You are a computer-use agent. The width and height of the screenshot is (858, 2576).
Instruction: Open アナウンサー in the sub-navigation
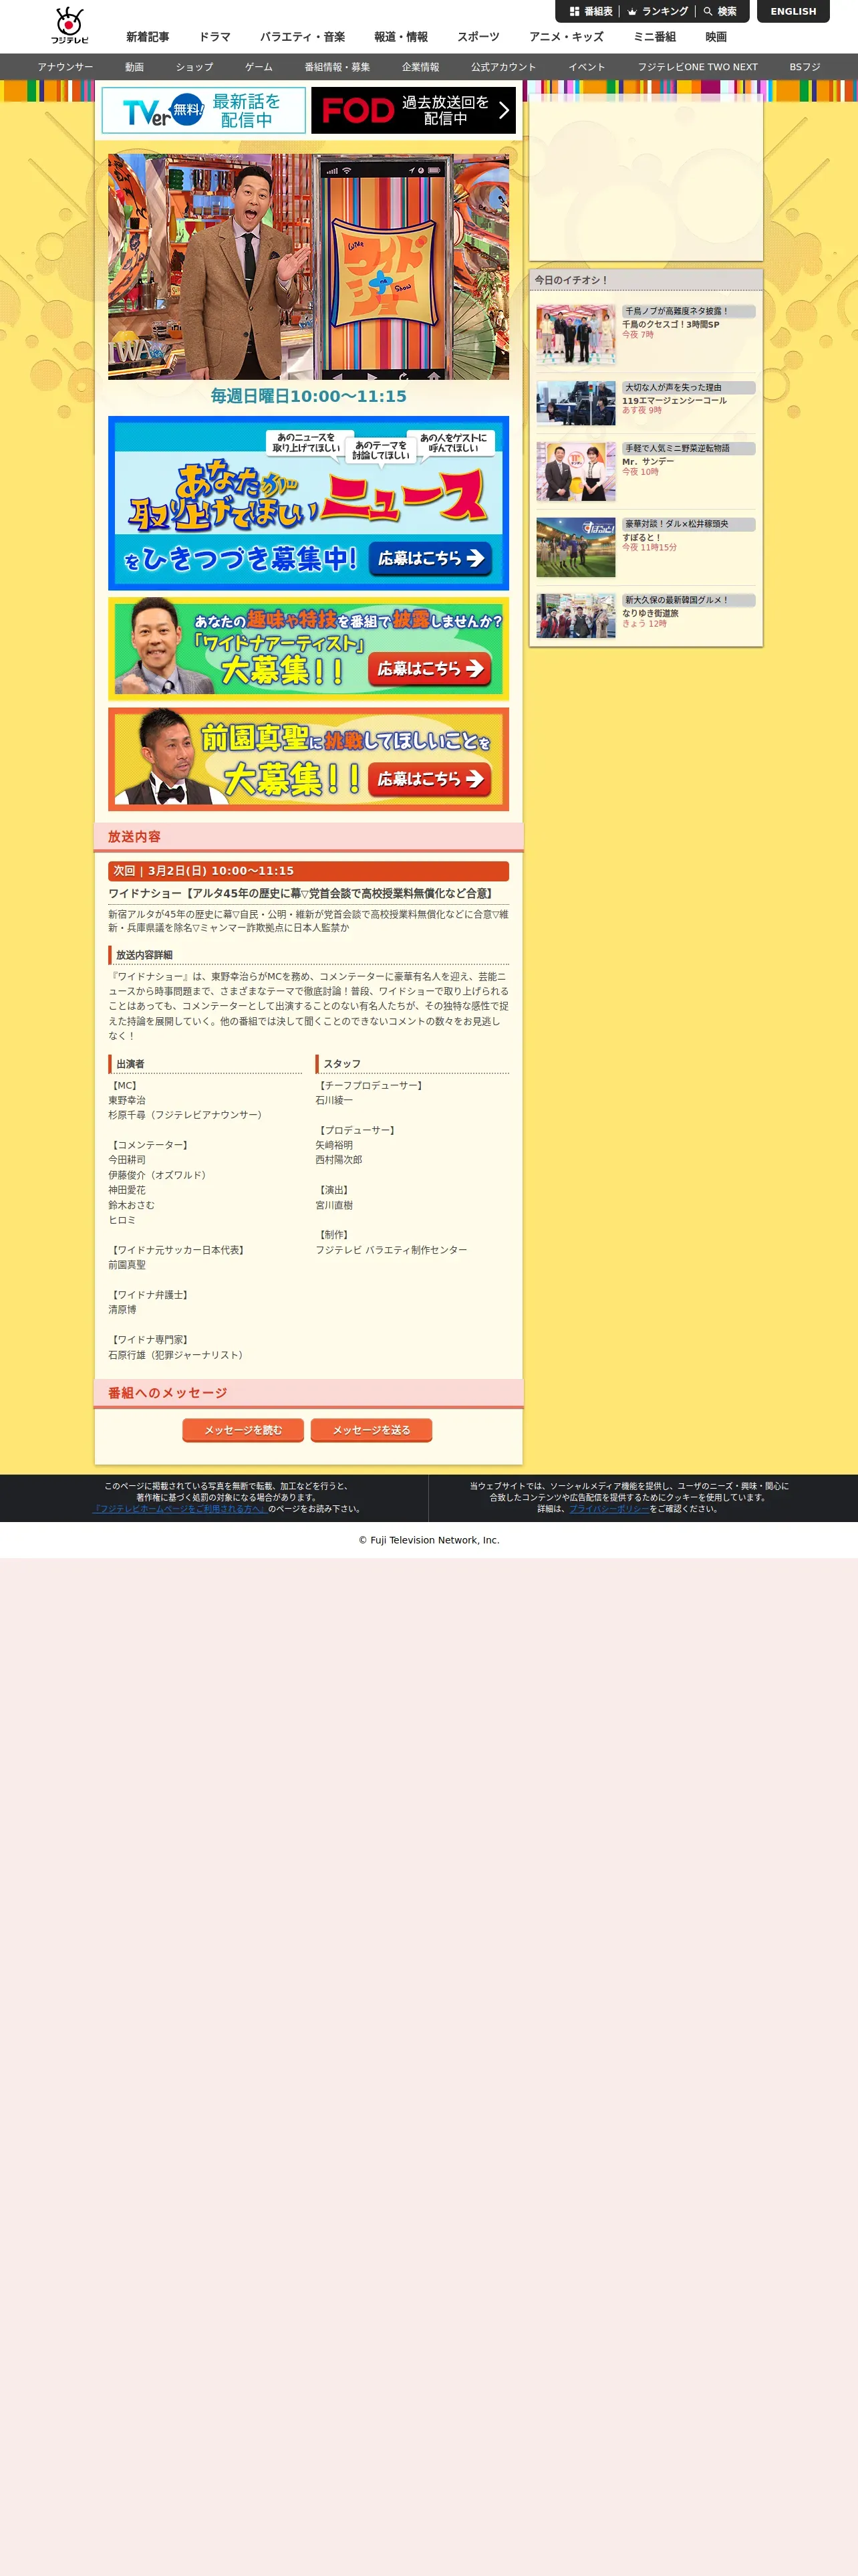coord(65,67)
